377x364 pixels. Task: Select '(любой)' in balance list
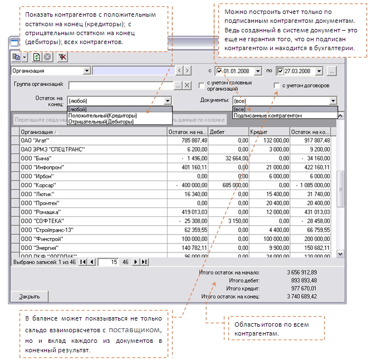click(120, 109)
